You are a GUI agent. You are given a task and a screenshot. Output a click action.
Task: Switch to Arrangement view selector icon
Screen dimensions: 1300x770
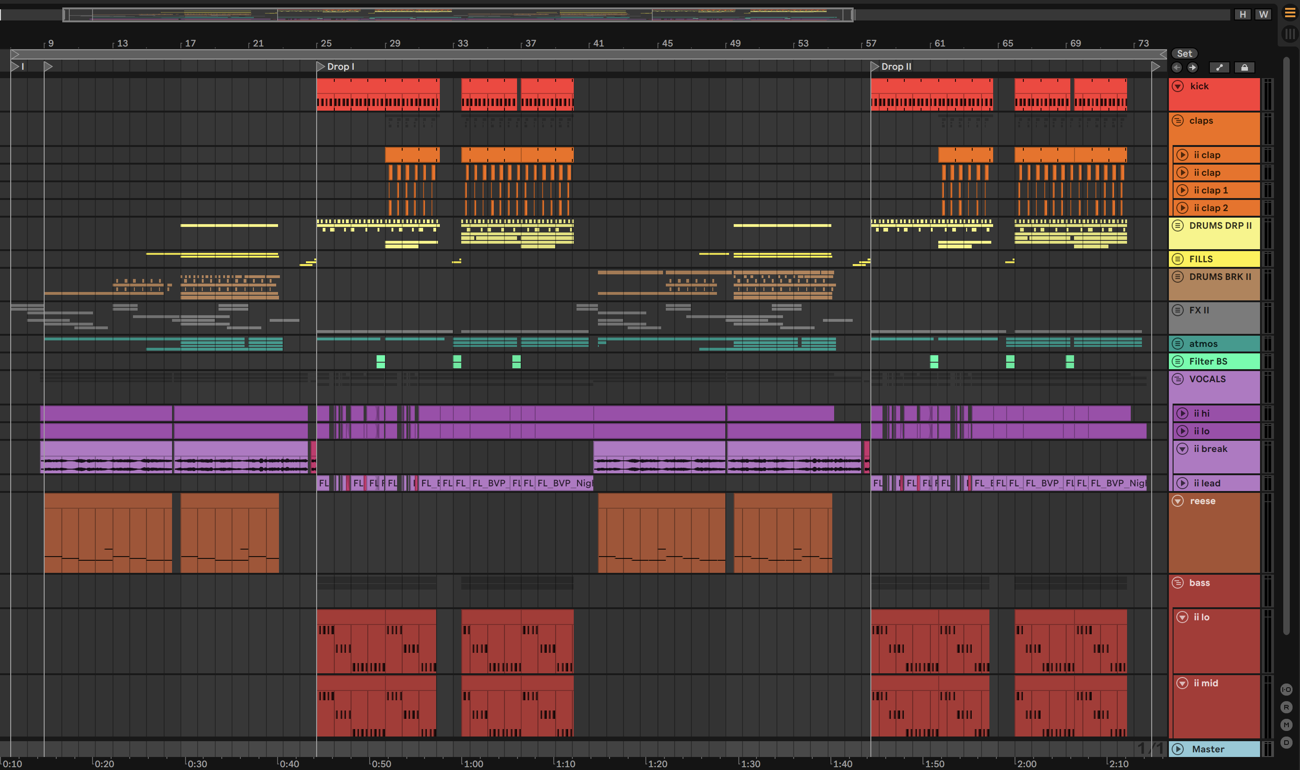[1290, 13]
